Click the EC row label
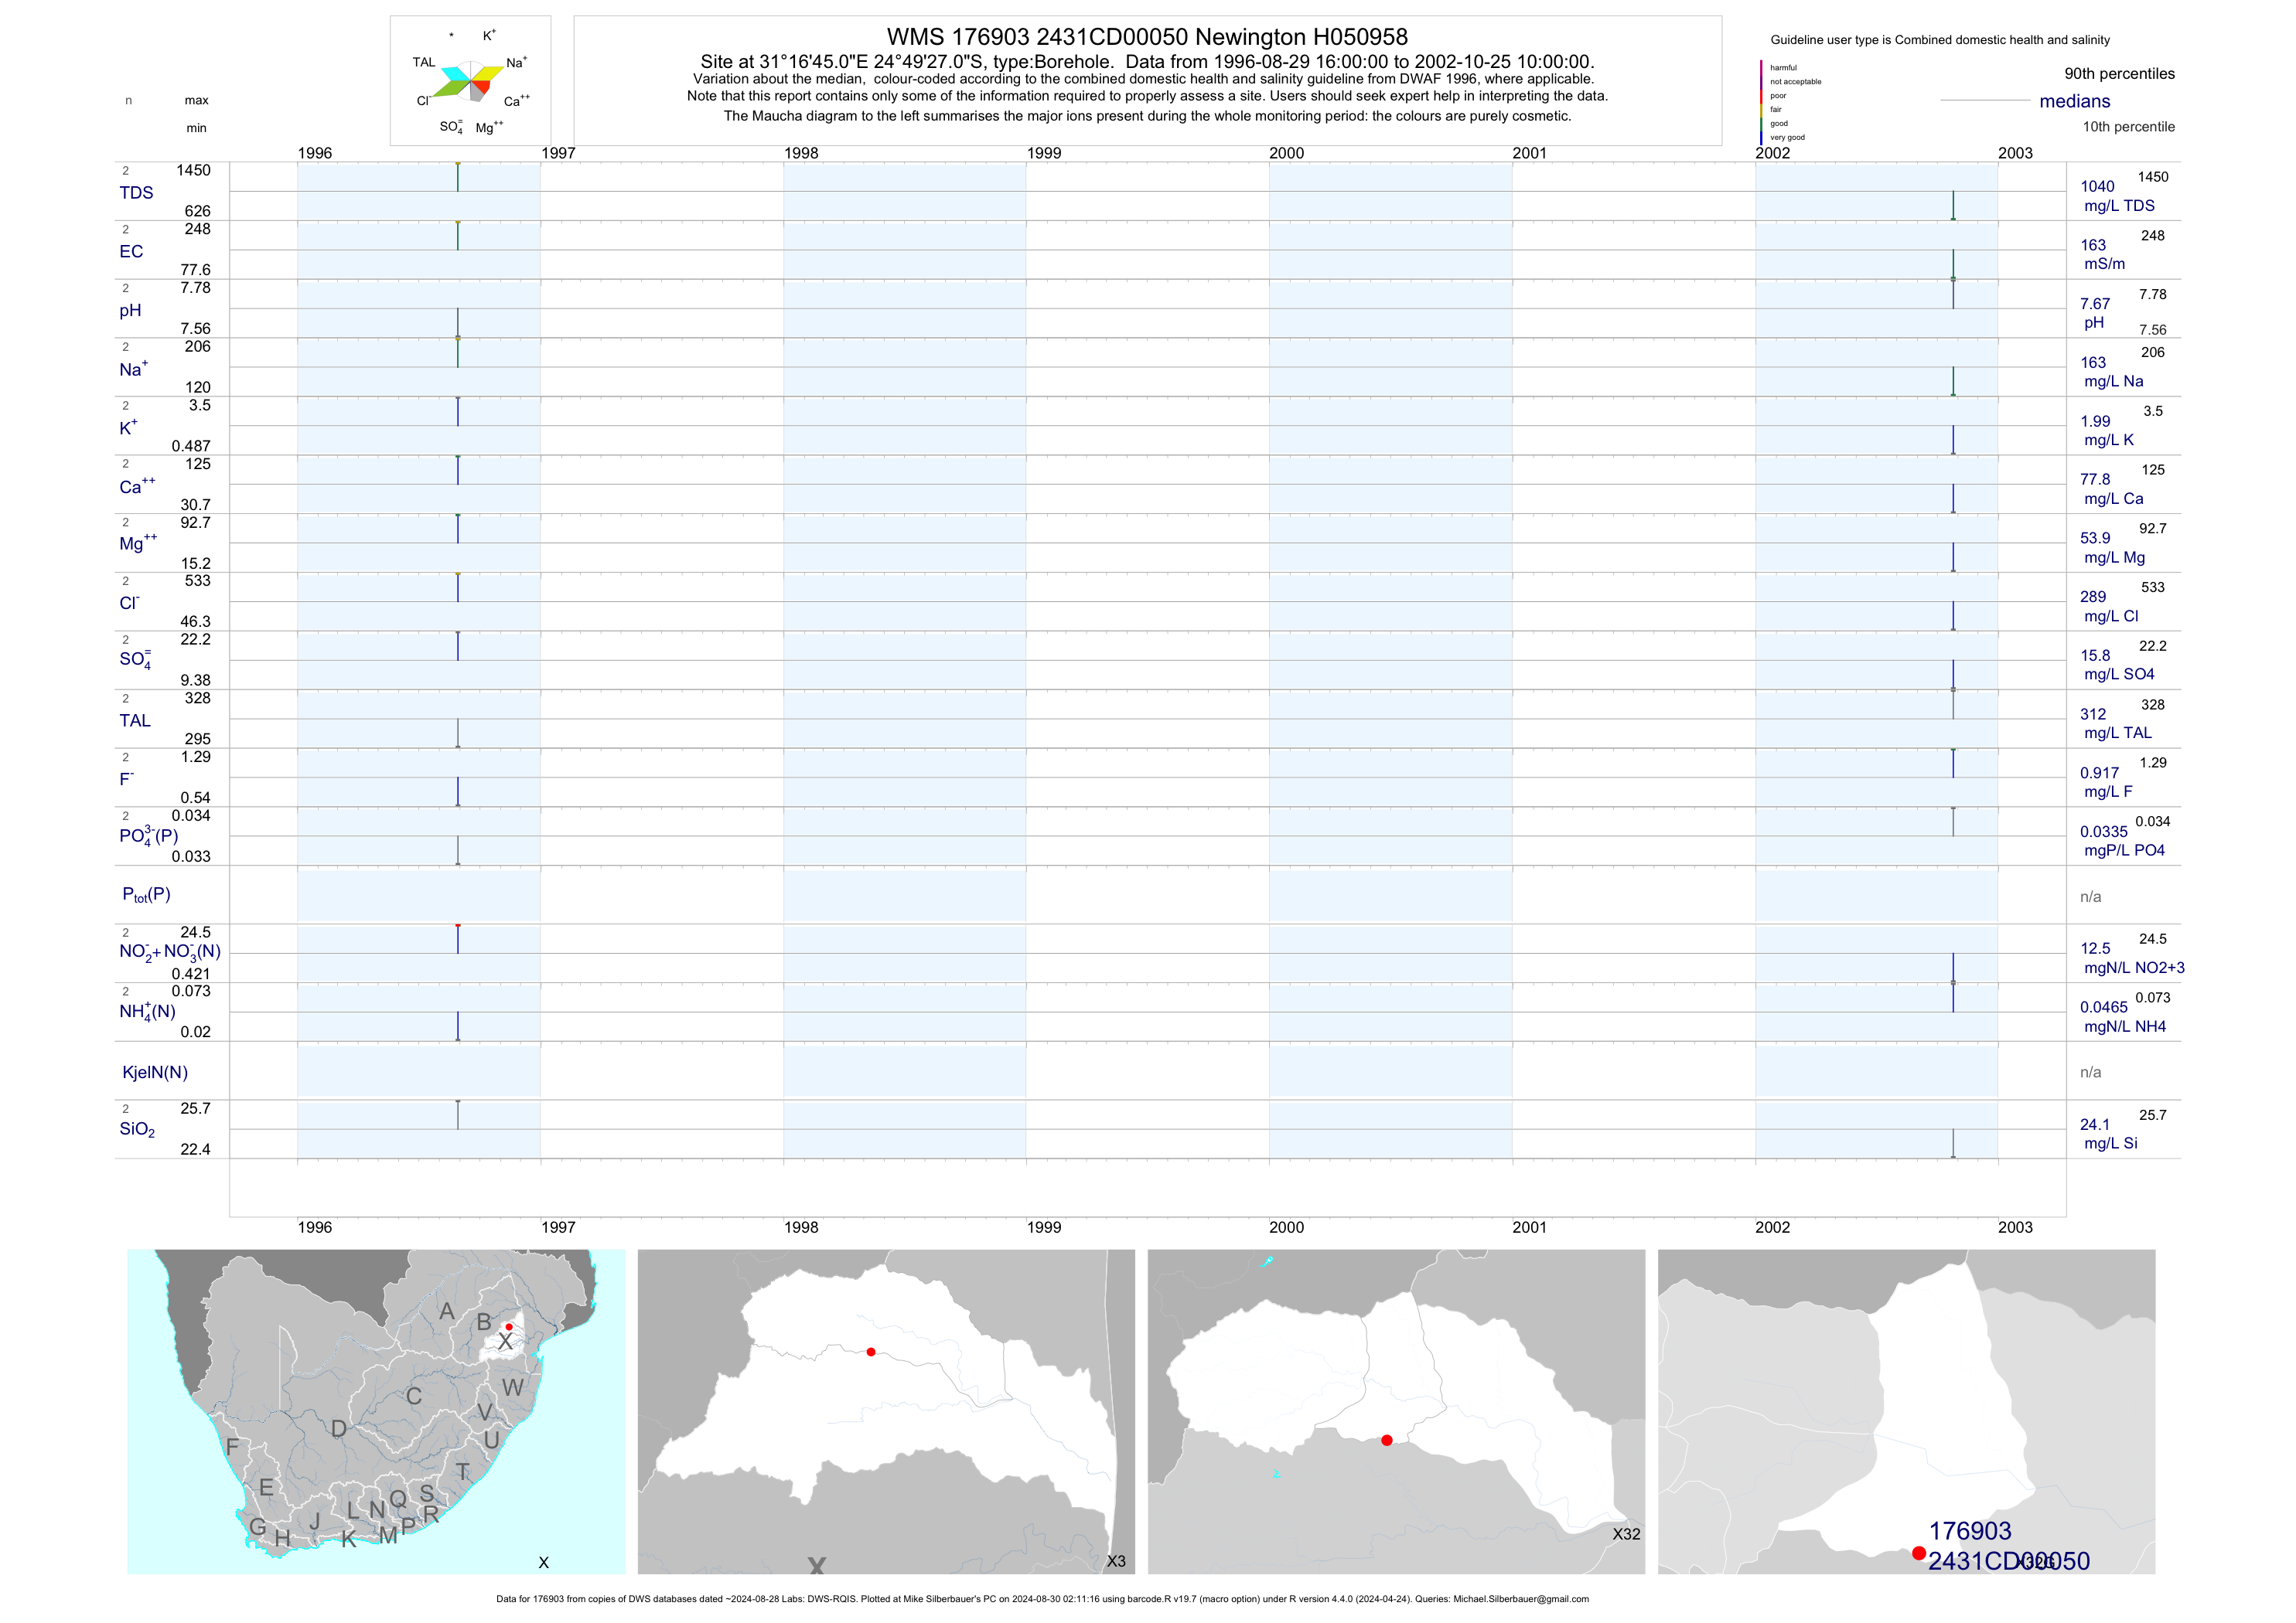 [131, 252]
